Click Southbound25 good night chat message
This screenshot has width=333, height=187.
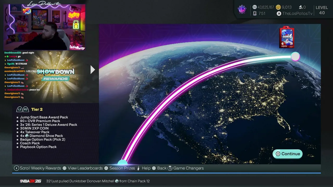click(19, 53)
